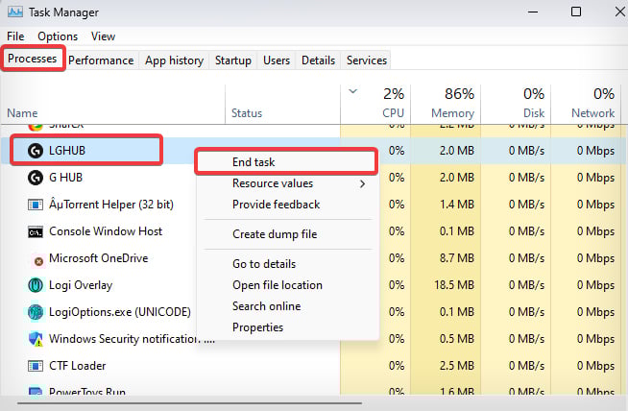Click the G HUB Logitech icon
The width and height of the screenshot is (628, 411).
tap(36, 178)
